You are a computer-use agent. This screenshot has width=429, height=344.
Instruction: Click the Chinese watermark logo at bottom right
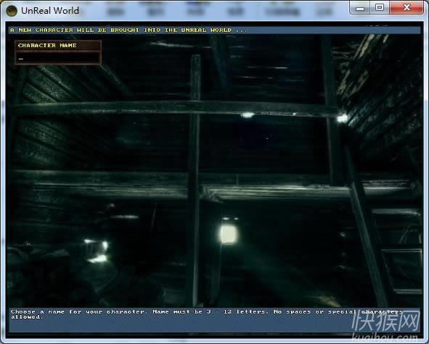tap(386, 321)
